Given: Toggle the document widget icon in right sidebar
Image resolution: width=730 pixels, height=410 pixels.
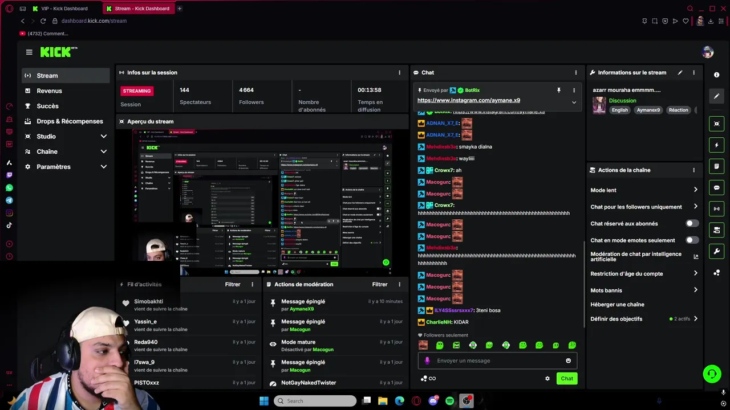Looking at the screenshot, I should [717, 166].
